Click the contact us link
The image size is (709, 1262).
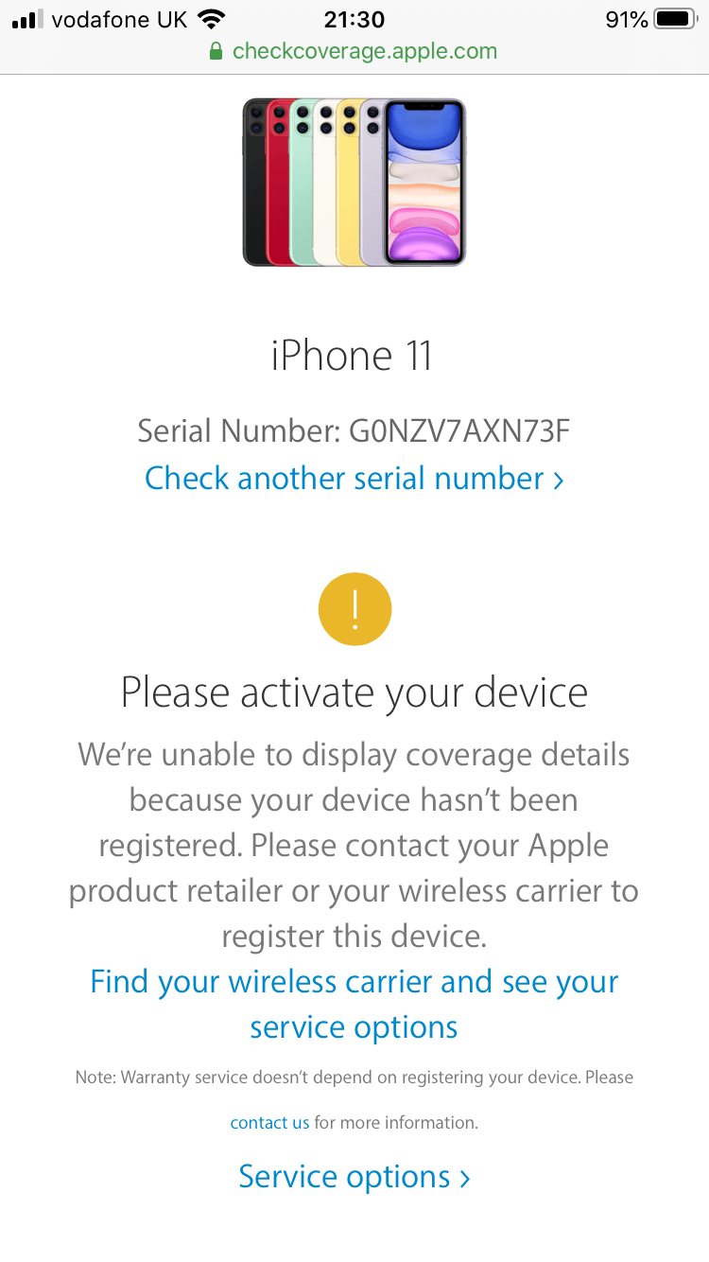[269, 1123]
